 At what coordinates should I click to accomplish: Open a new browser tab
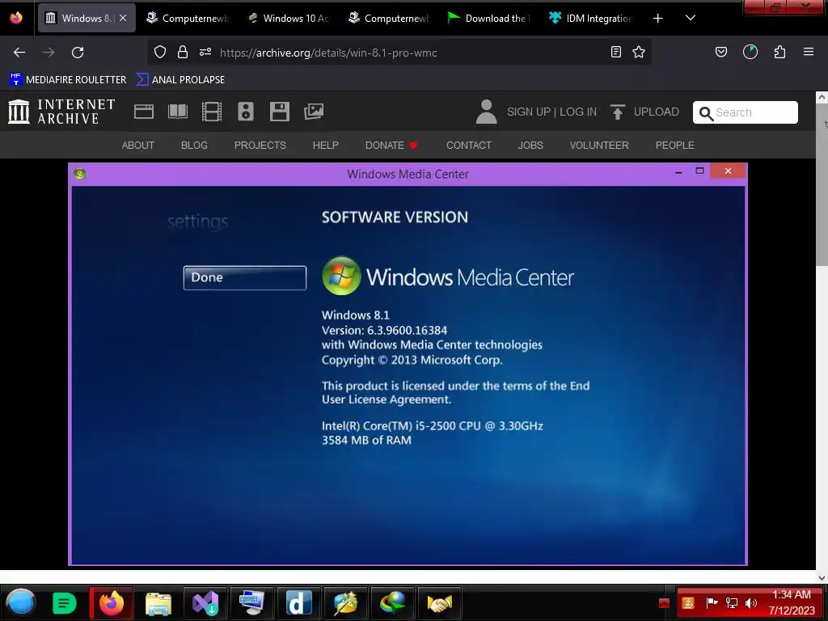[x=657, y=19]
